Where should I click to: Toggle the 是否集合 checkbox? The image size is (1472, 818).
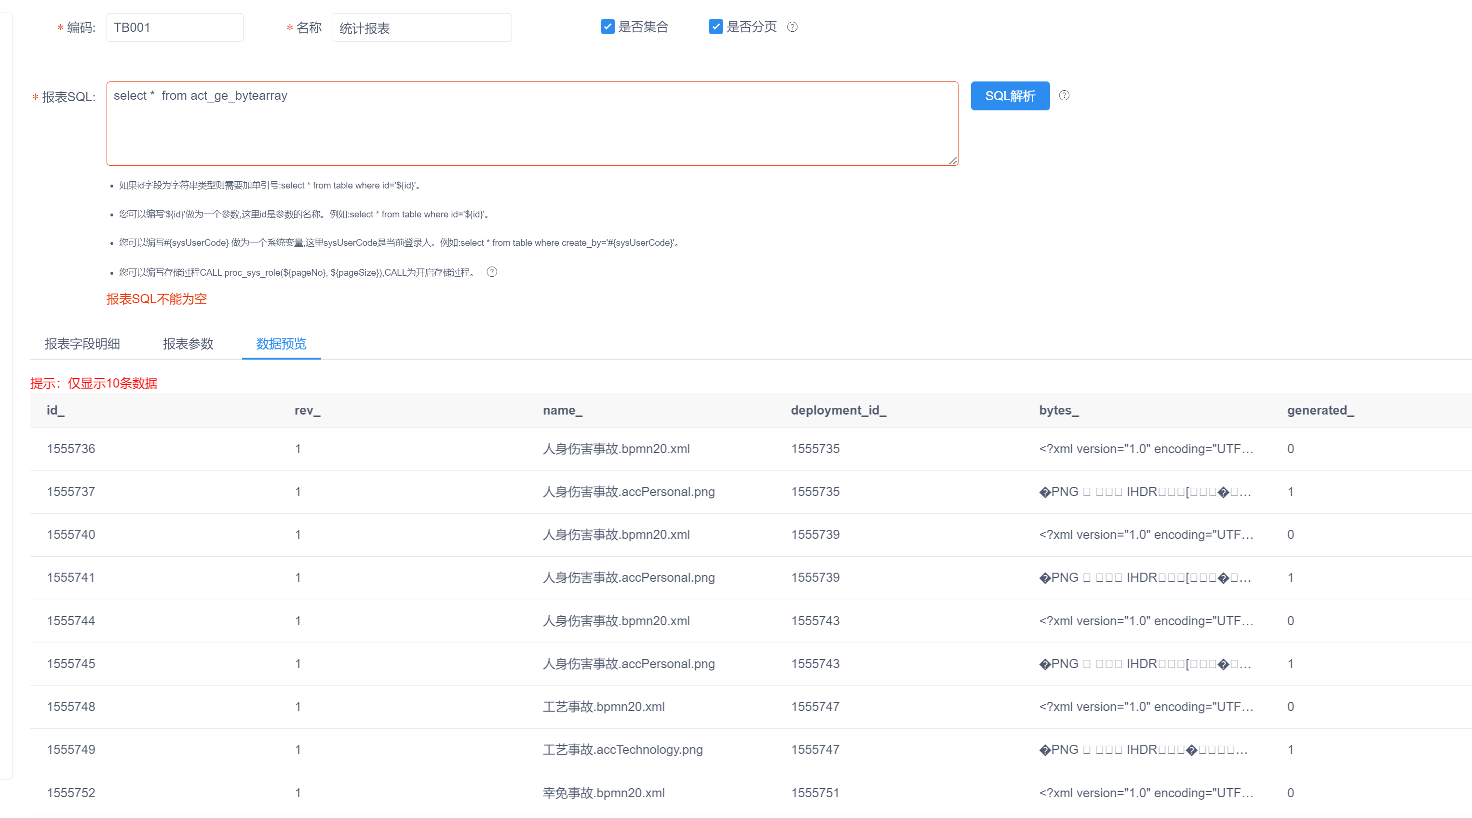tap(608, 27)
